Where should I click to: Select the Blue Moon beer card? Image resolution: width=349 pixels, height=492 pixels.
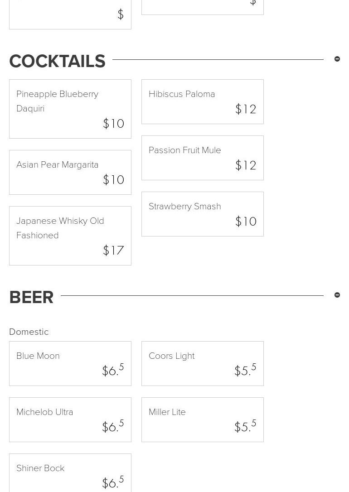(70, 363)
